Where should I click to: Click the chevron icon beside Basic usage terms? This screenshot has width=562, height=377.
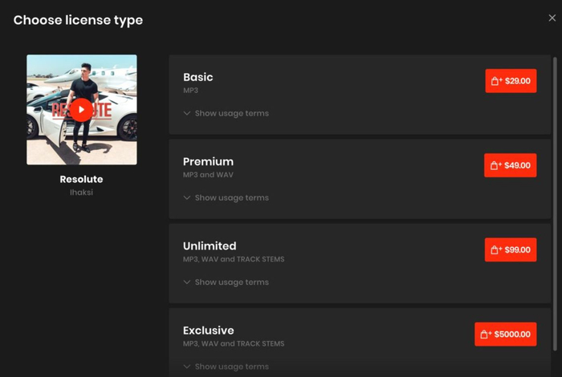click(x=187, y=113)
